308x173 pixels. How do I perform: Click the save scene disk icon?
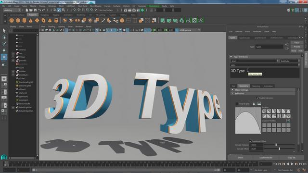[35, 10]
